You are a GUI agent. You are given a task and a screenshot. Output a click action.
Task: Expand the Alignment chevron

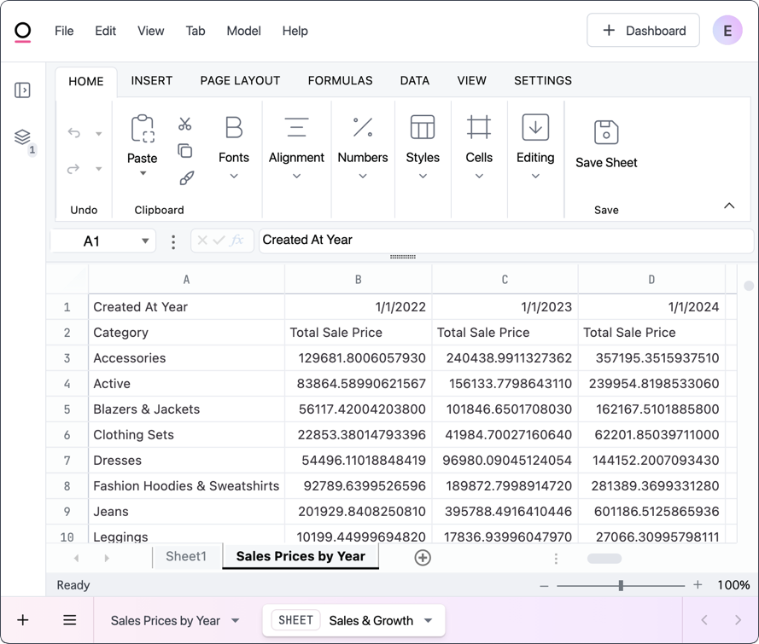point(297,177)
